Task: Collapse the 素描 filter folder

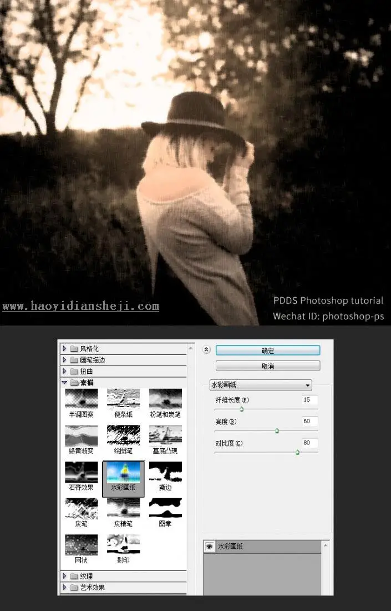Action: tap(64, 383)
